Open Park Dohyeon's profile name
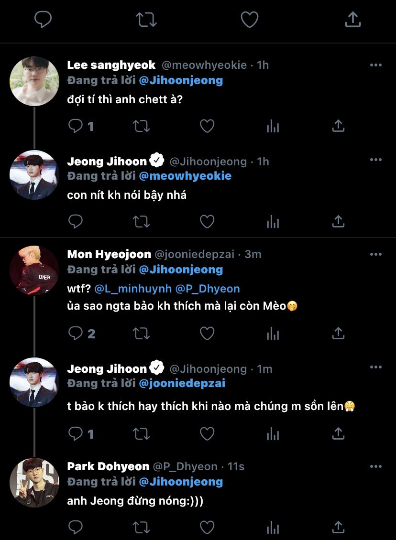This screenshot has width=396, height=540. 108,466
